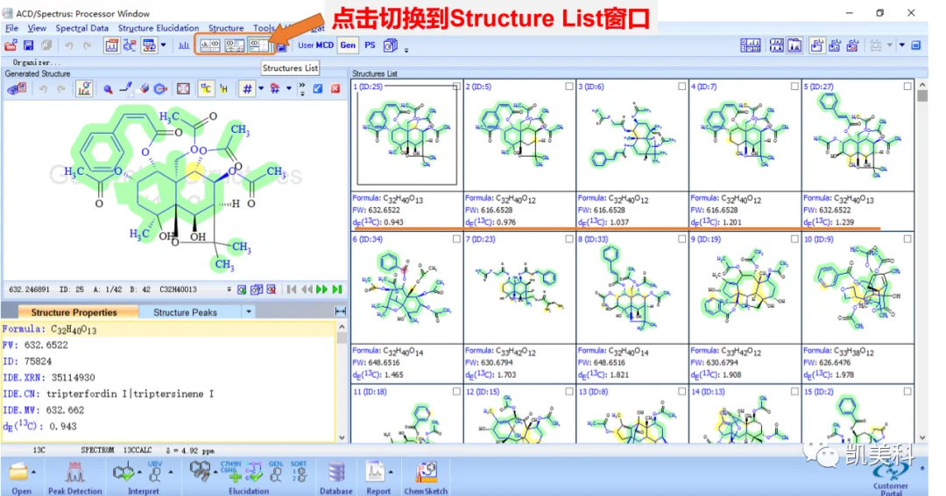This screenshot has height=496, width=946.
Task: Tick checkbox of structure 2 (ID:5)
Action: tap(569, 87)
